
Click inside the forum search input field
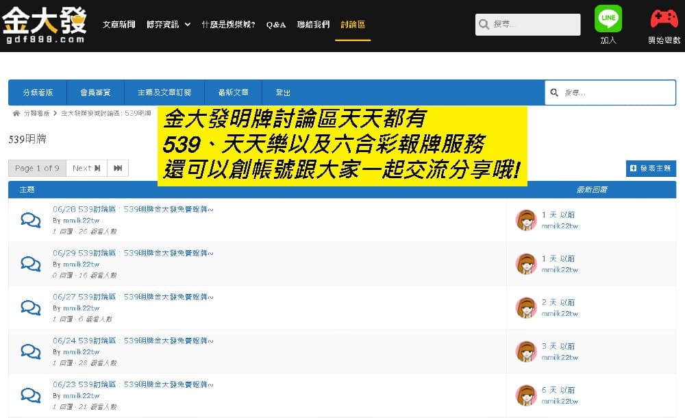point(610,92)
